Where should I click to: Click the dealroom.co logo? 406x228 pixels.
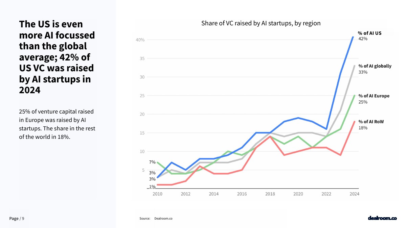pos(382,218)
